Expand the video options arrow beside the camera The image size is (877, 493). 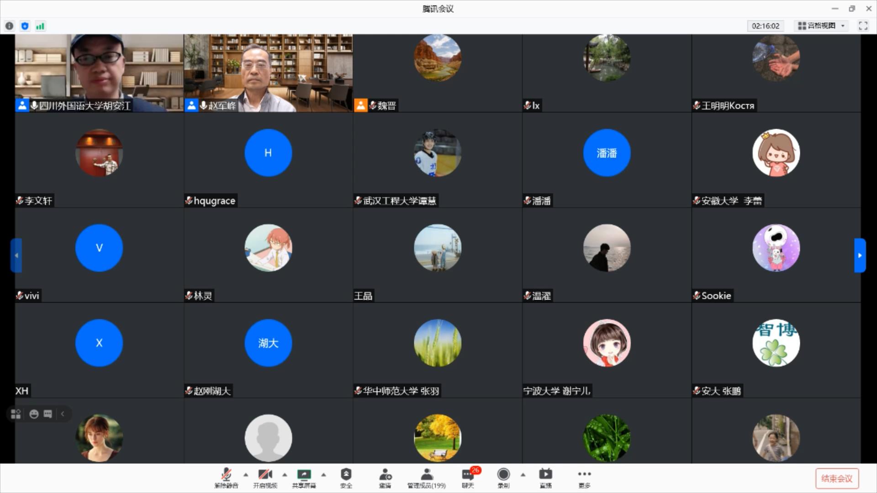pos(285,475)
